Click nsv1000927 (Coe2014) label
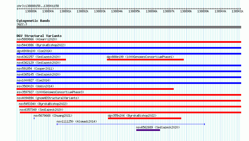This screenshot has width=249, height=141. click(34, 80)
